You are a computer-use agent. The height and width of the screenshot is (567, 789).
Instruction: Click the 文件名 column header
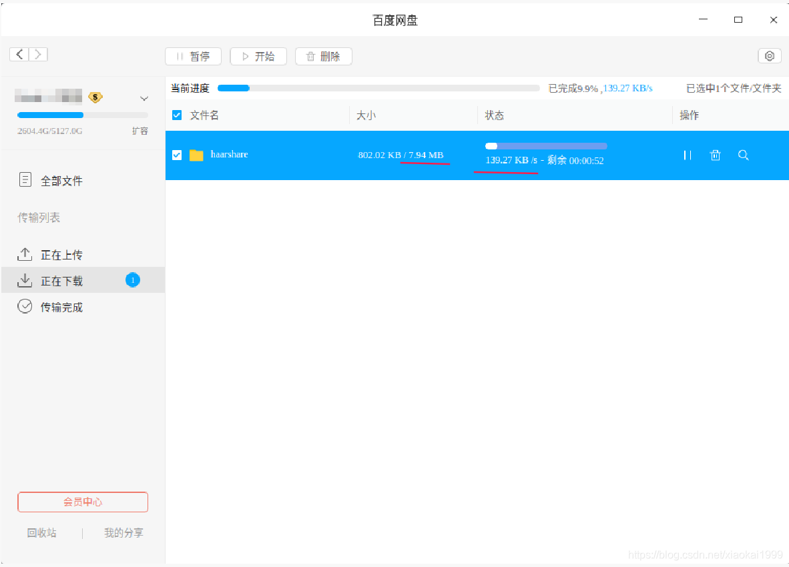tap(204, 115)
